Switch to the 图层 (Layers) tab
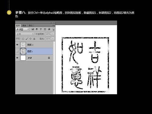Screen dimensions: 152x114 18,26
